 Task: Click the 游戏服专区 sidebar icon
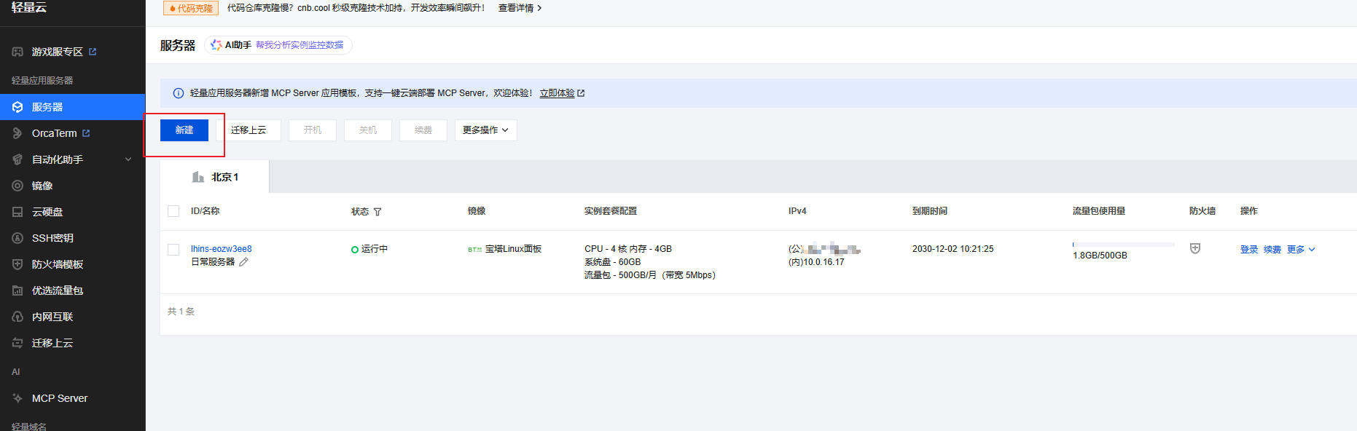[17, 52]
